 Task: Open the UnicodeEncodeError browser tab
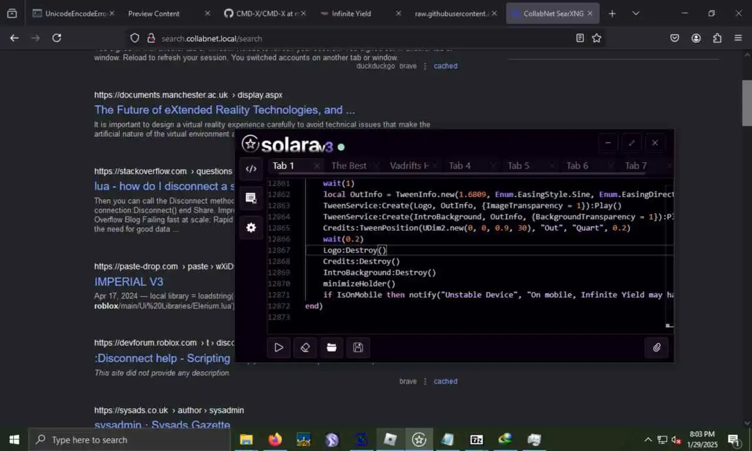[73, 14]
